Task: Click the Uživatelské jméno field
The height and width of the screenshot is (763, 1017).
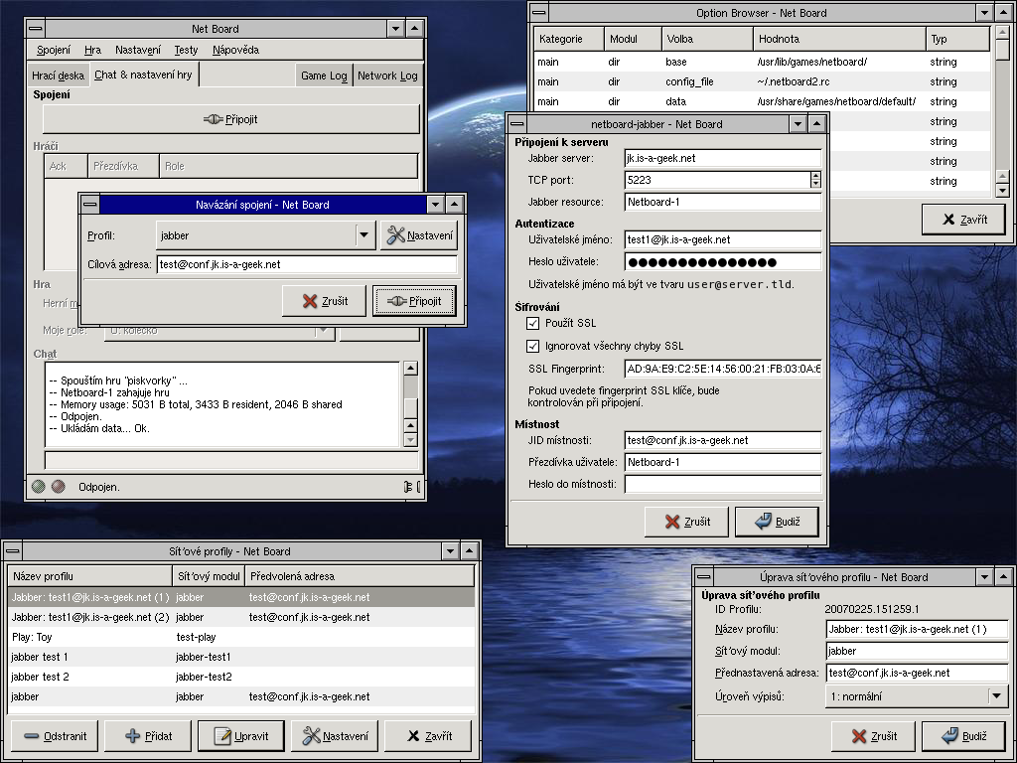Action: [x=723, y=239]
